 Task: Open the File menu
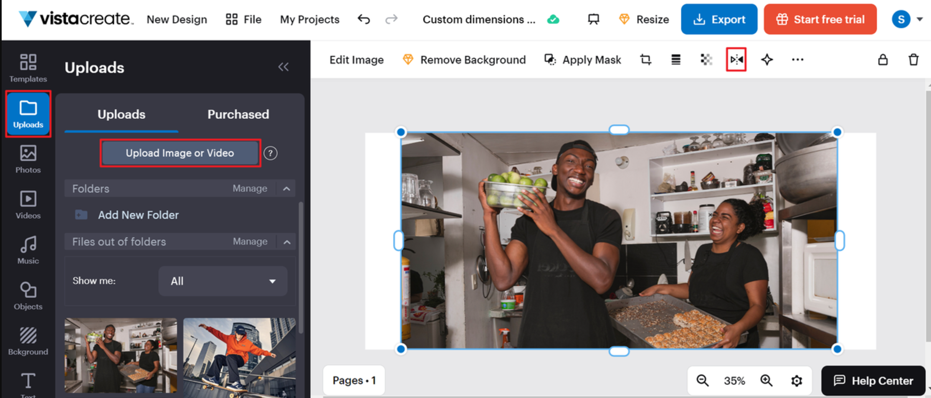point(244,19)
